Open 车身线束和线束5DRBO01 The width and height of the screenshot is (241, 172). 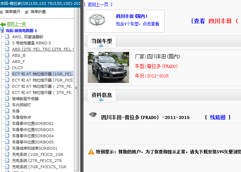tap(35, 148)
